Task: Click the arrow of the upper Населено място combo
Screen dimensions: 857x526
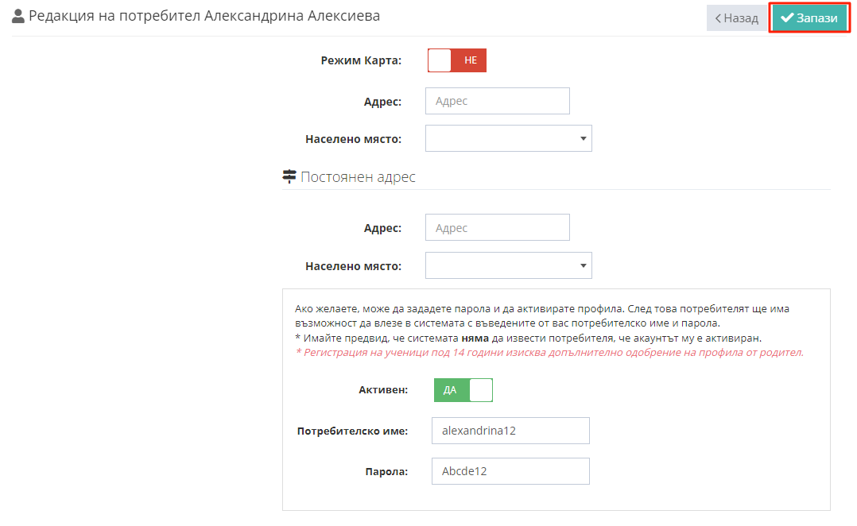Action: coord(584,139)
